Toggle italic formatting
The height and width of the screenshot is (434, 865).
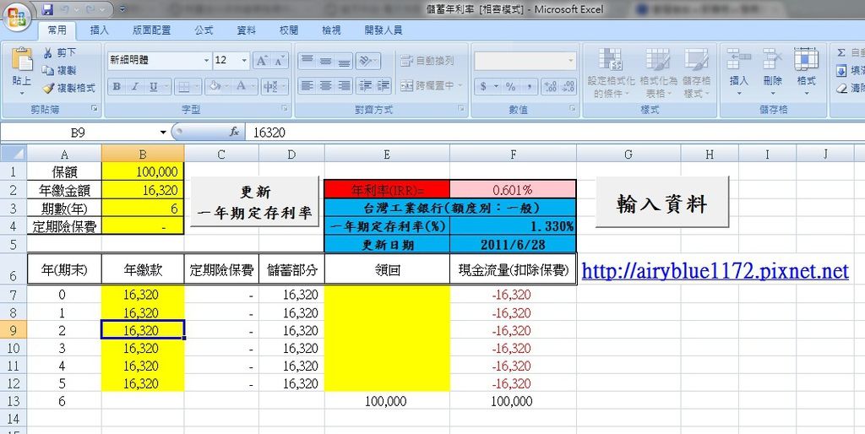point(134,87)
